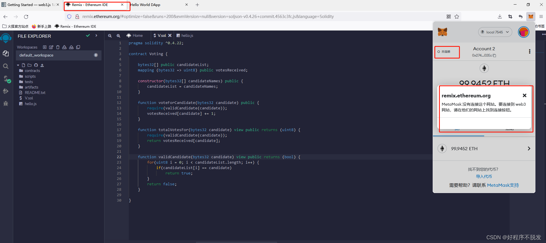Image resolution: width=546 pixels, height=243 pixels.
Task: Create a new workspace with plus icon
Action: 45,47
